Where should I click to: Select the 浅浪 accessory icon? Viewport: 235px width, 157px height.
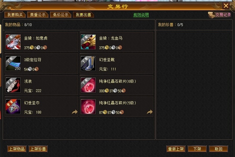coord(13,85)
